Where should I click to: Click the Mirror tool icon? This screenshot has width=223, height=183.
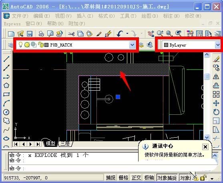click(x=216, y=77)
